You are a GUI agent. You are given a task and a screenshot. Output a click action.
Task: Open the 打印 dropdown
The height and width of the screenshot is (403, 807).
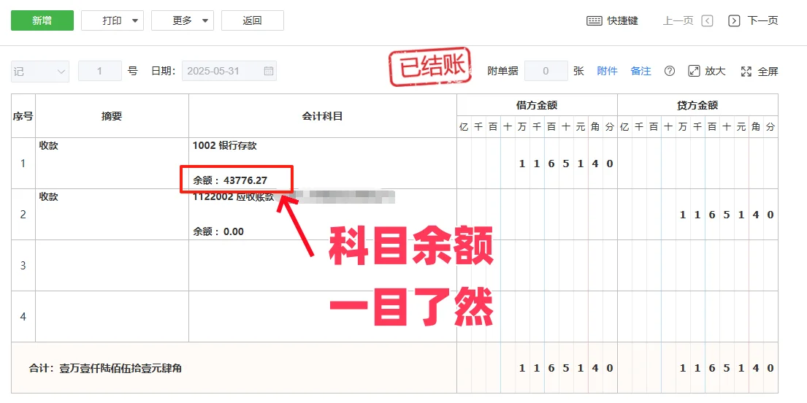(x=112, y=20)
